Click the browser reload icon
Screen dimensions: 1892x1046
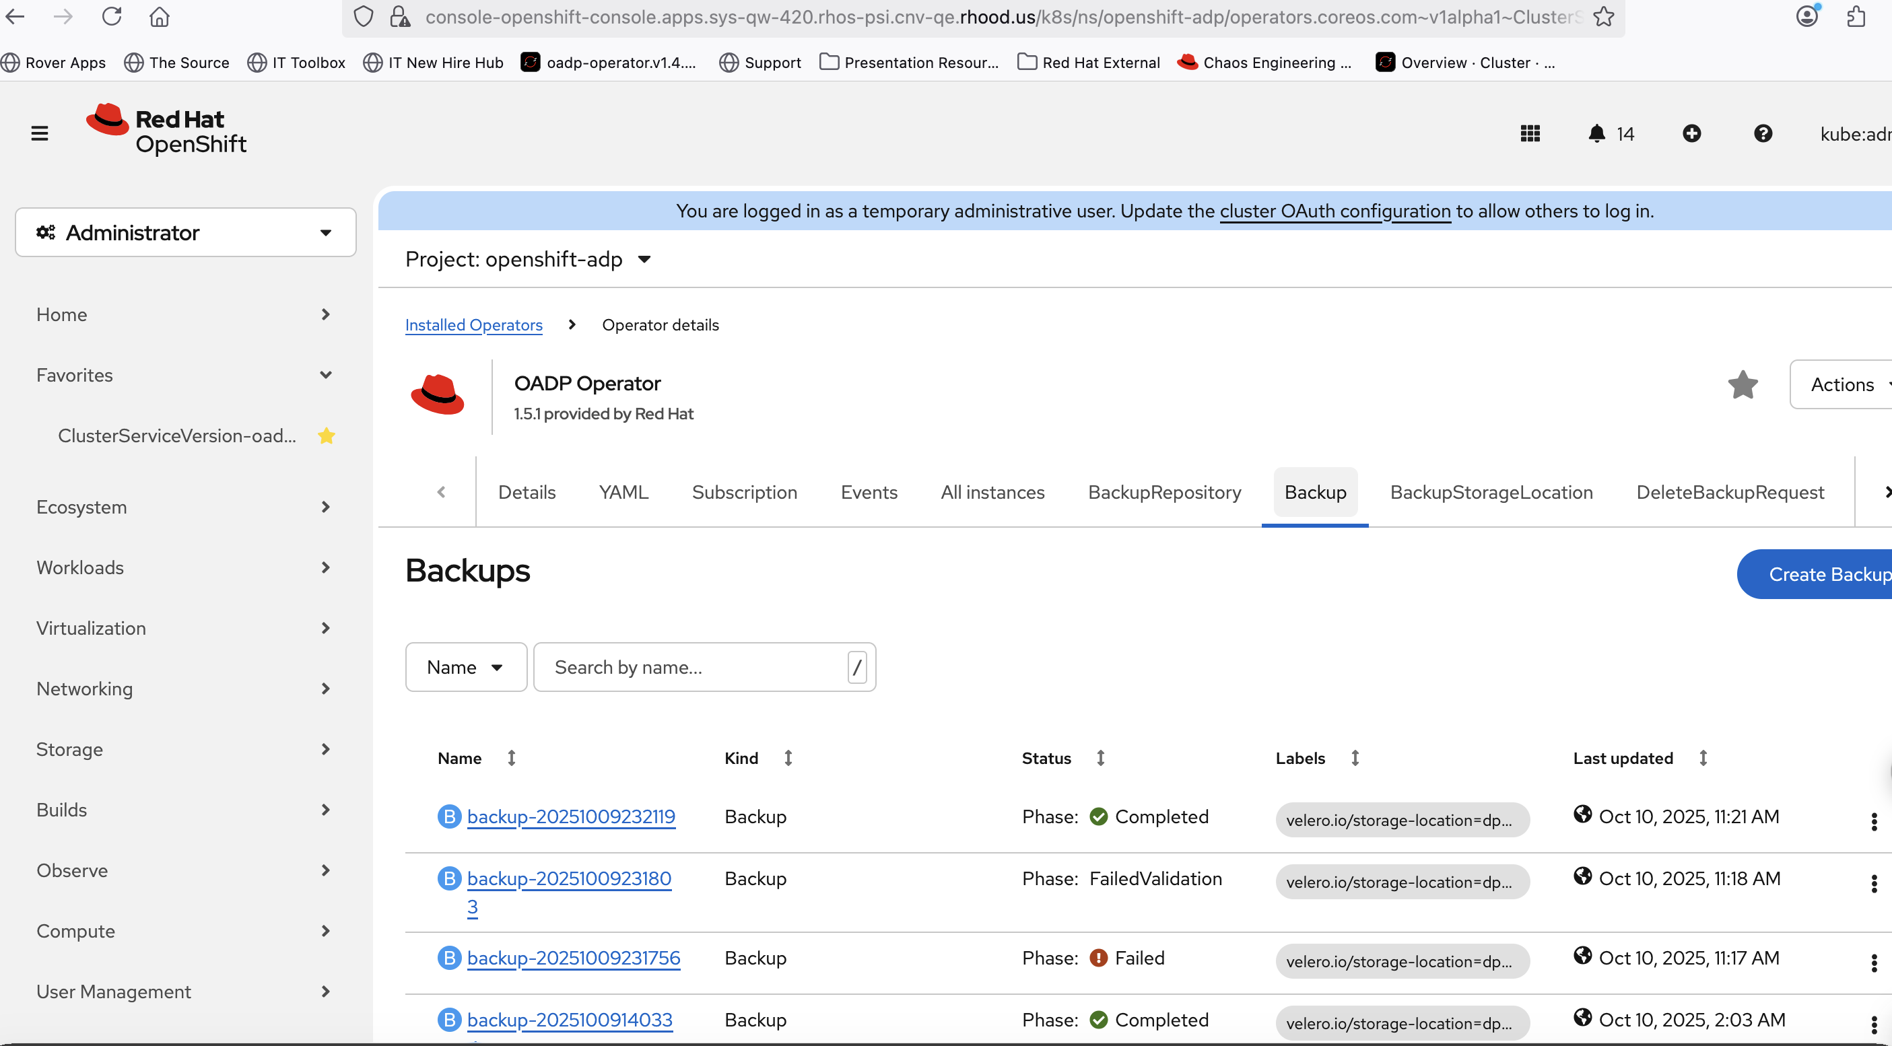pyautogui.click(x=112, y=16)
